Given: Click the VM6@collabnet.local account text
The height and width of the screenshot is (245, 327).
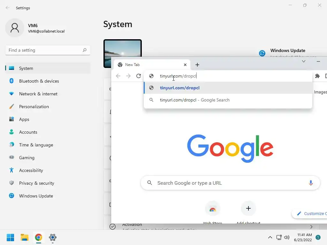Looking at the screenshot, I should (46, 31).
